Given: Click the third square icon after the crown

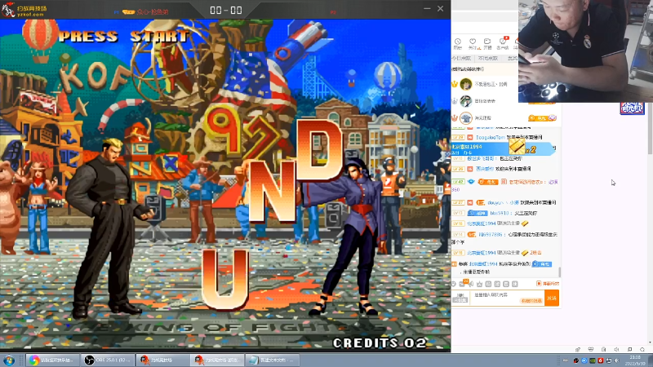Looking at the screenshot, I should pyautogui.click(x=506, y=284).
